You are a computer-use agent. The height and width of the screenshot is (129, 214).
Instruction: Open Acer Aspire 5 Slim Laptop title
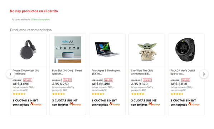pos(106,72)
